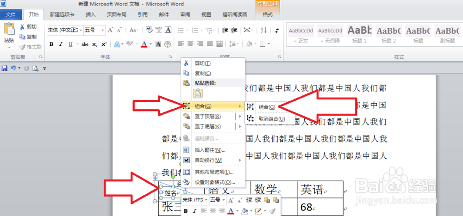Click the ribbon Decrease Indent icon

tap(225, 30)
